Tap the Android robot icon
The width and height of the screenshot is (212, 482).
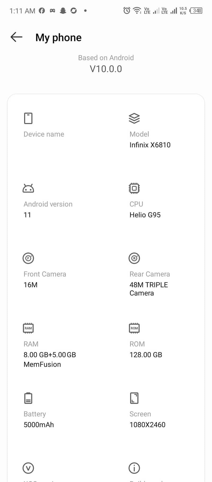point(28,188)
